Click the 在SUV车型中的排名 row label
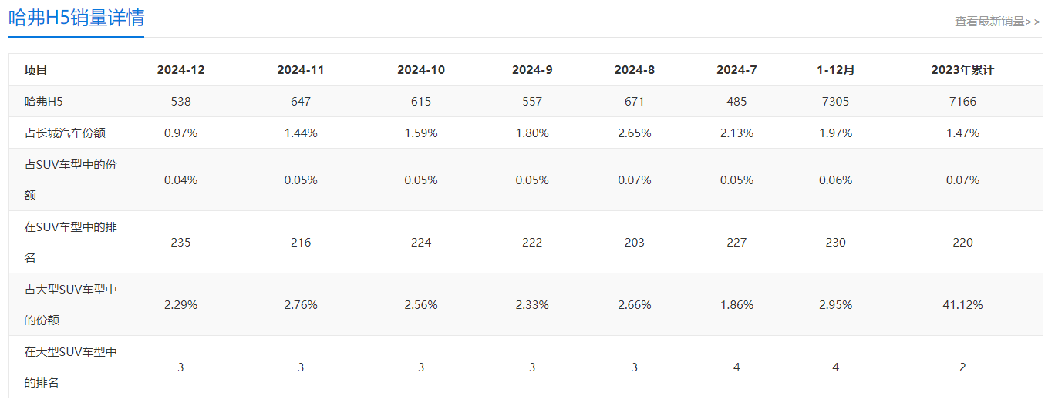Screen dimensions: 1055x406 (x=70, y=243)
